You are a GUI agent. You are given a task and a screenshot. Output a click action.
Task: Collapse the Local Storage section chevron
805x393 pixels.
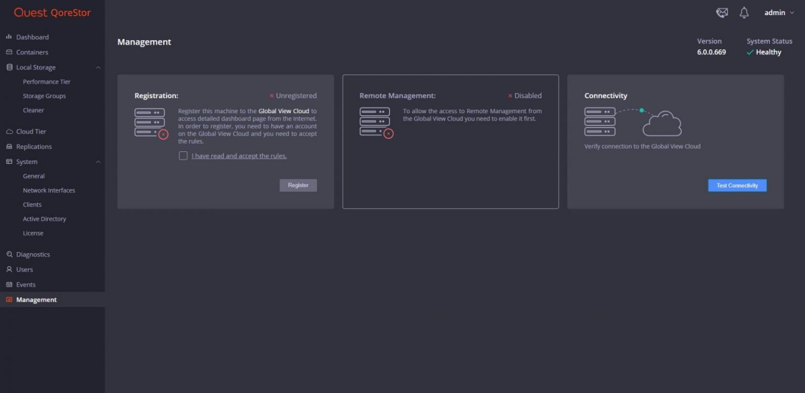[x=98, y=68]
